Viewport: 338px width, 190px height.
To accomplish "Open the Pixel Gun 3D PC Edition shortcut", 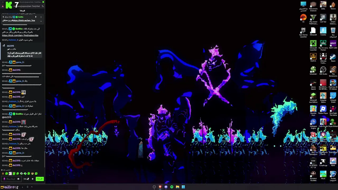I will [333, 85].
